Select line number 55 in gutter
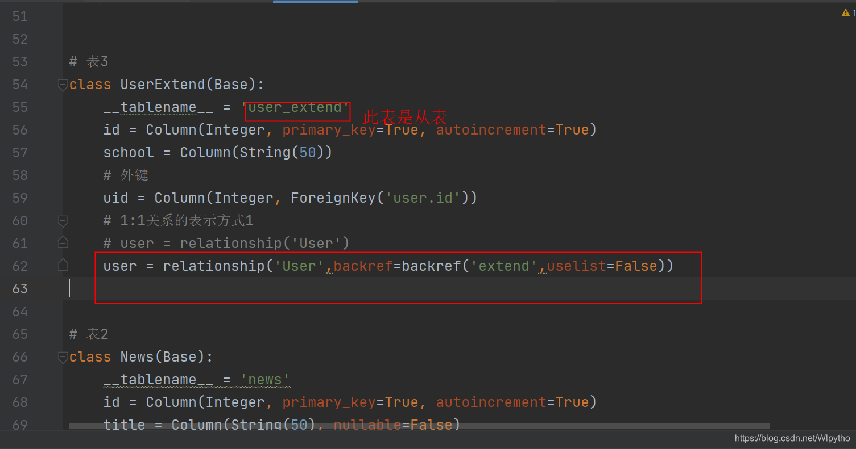The image size is (856, 449). pos(20,107)
